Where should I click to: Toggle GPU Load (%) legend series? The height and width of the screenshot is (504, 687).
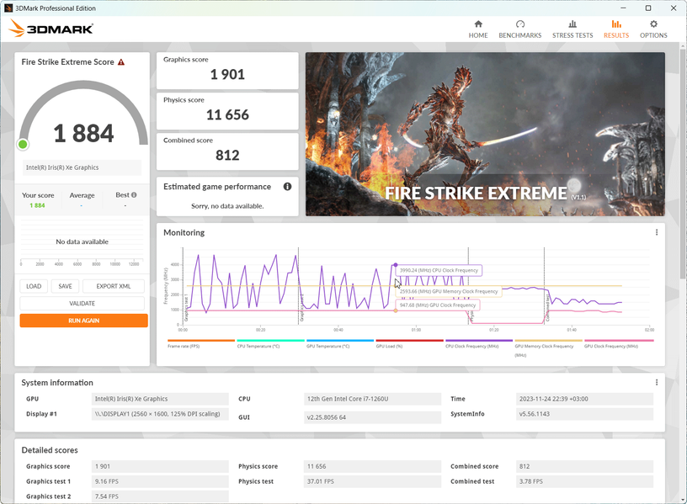click(x=410, y=344)
